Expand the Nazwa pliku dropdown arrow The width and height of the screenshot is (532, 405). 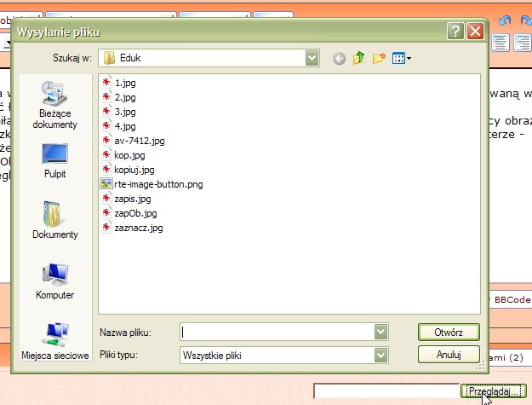[382, 332]
